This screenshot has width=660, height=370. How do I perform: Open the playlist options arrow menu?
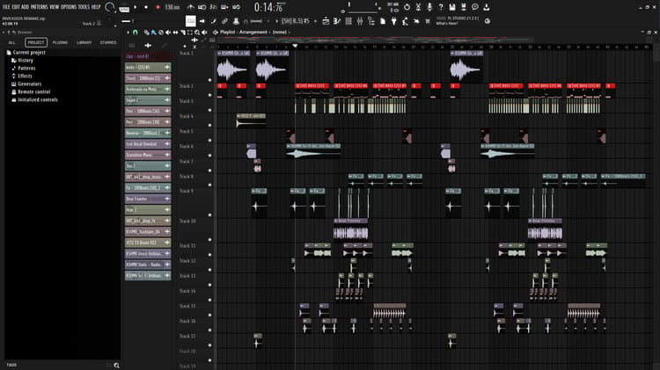[x=128, y=32]
